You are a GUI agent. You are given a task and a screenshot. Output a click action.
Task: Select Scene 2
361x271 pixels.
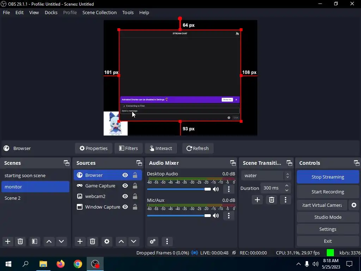tap(35, 198)
